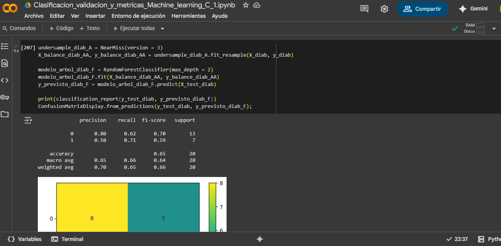Open the Ver menu
The image size is (501, 246).
click(75, 16)
